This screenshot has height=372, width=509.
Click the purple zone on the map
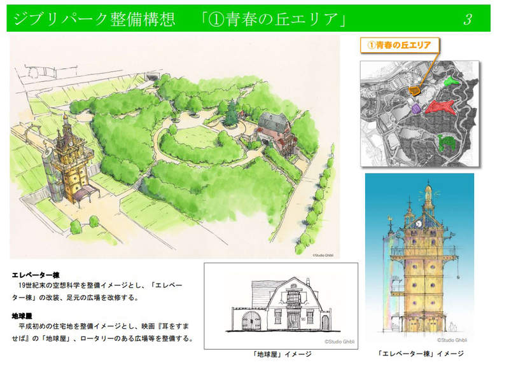pos(415,109)
